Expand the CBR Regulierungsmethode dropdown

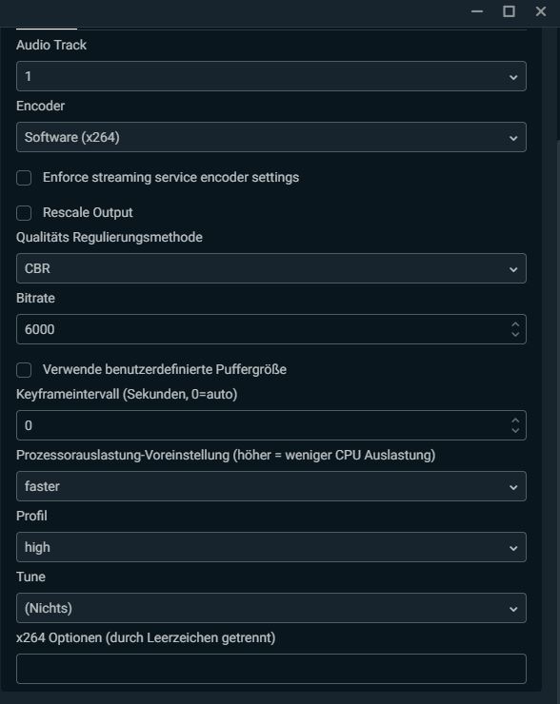coord(271,268)
